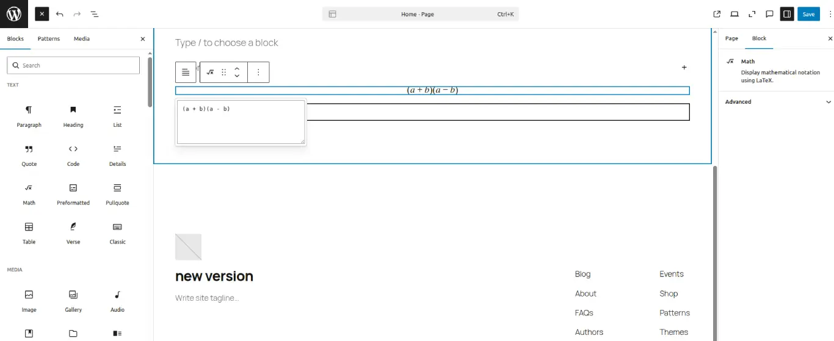834x341 pixels.
Task: Select the rendered (a + b)(a − b) formula
Action: tap(432, 90)
